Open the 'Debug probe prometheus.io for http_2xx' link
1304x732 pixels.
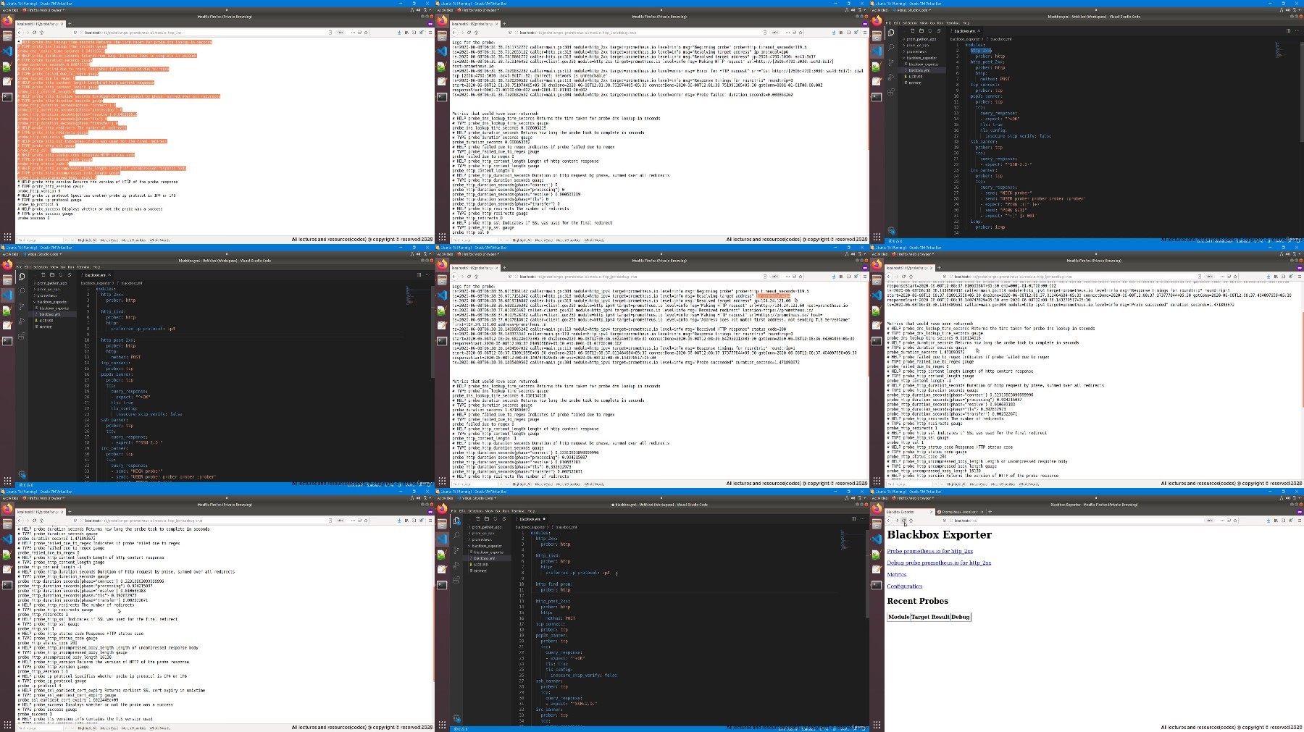pyautogui.click(x=939, y=563)
